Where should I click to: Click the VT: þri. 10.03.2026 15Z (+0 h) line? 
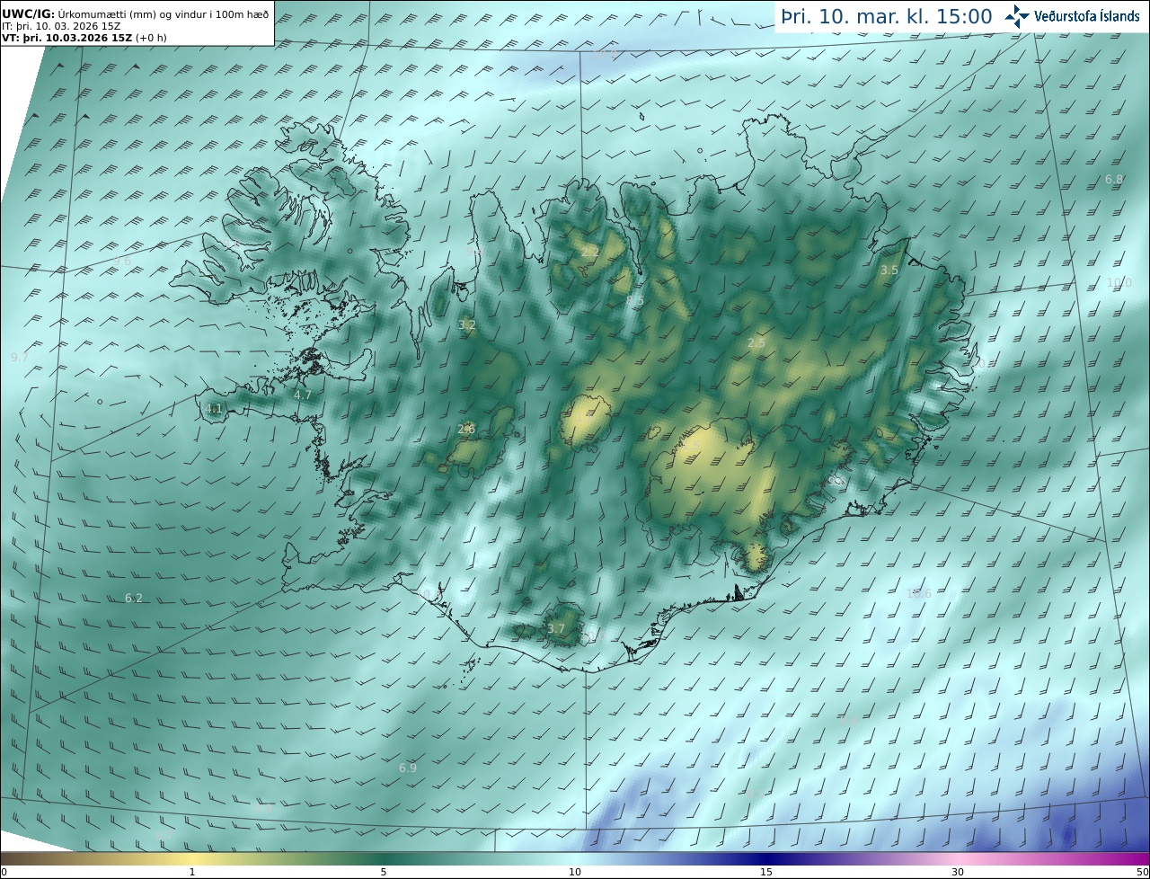click(x=84, y=38)
